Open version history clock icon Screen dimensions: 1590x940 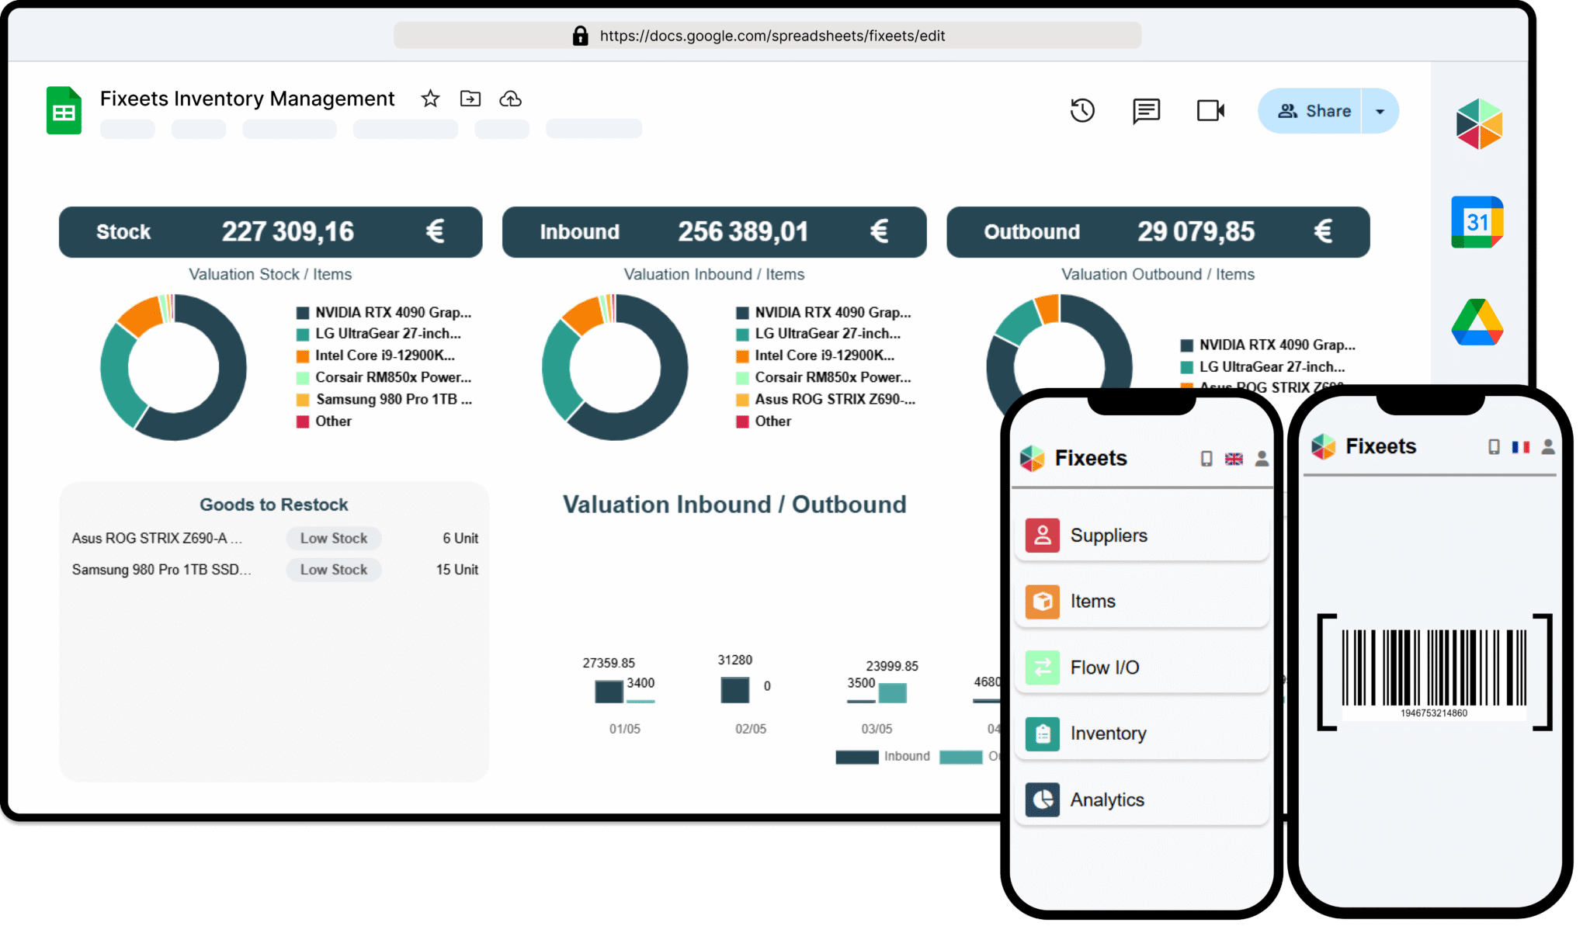[x=1082, y=111]
